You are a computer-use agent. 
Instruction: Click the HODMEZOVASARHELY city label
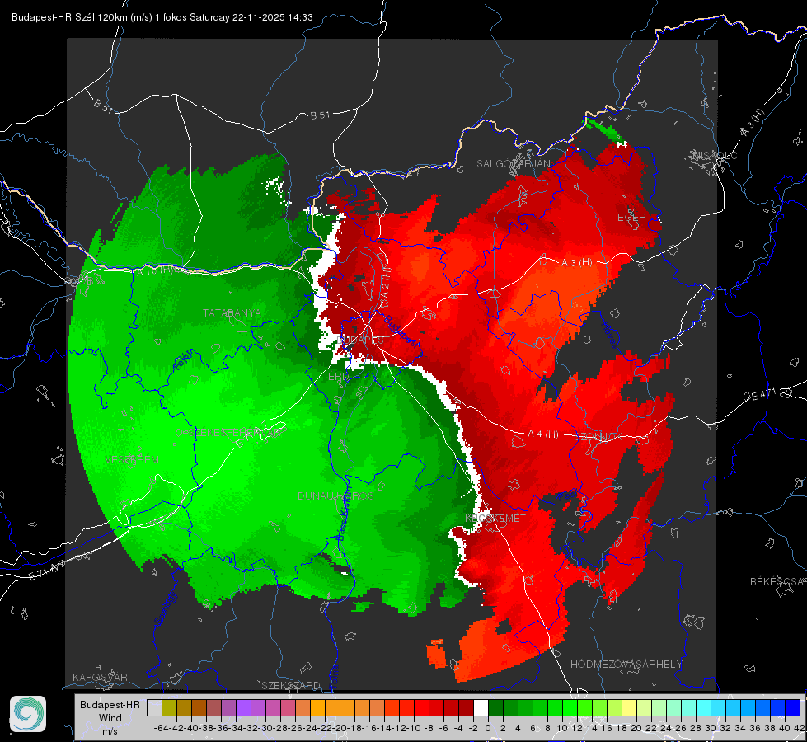coord(626,665)
